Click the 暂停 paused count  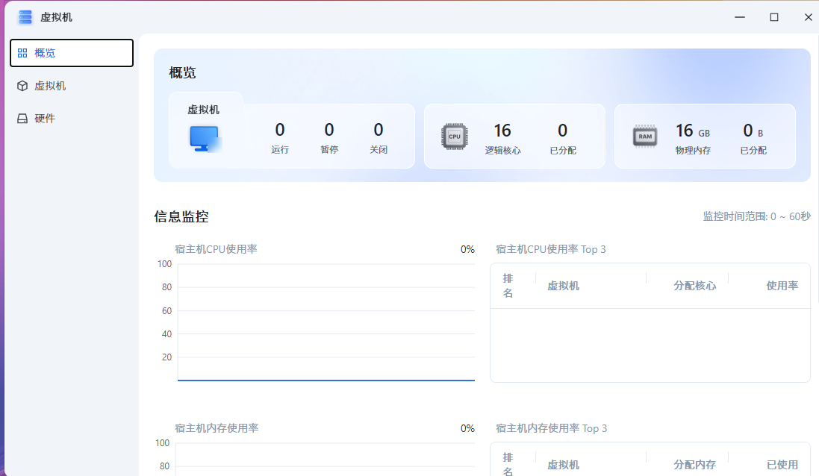point(329,131)
